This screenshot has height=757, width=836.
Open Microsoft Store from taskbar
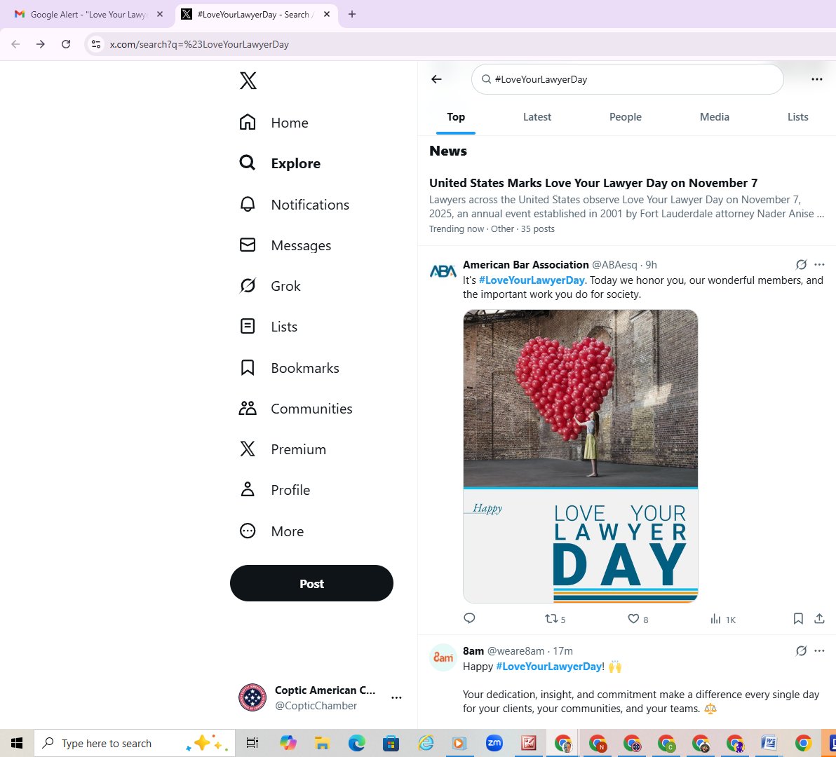(x=391, y=742)
